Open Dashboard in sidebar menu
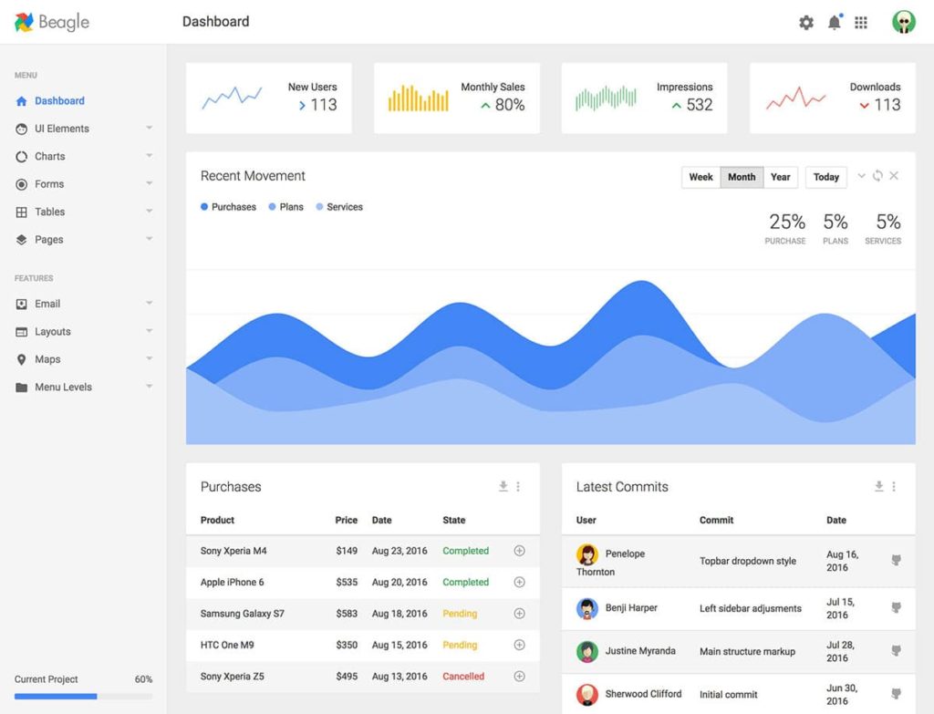 coord(59,101)
